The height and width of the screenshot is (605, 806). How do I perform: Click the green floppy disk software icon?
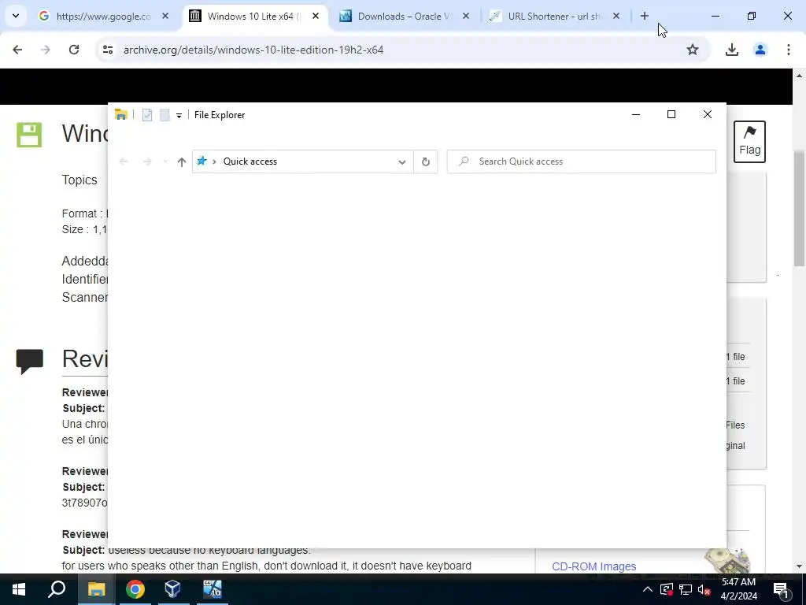29,135
